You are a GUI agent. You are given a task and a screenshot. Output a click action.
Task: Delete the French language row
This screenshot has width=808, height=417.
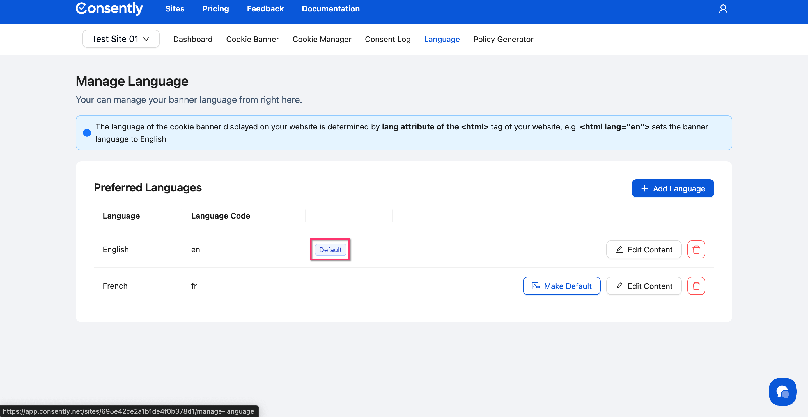click(696, 286)
